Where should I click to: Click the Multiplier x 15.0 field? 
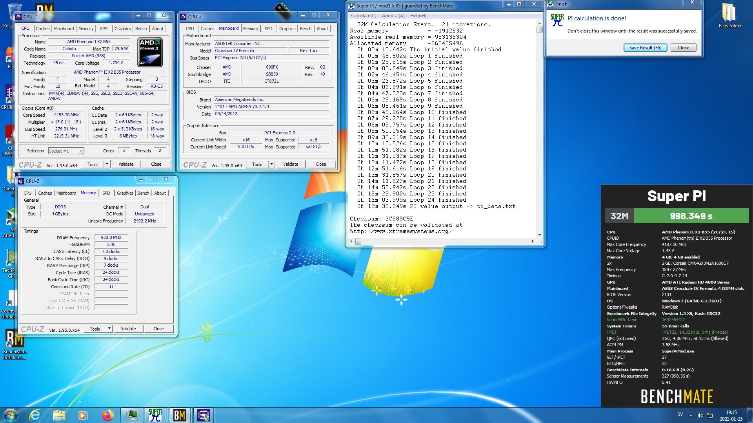[x=66, y=122]
